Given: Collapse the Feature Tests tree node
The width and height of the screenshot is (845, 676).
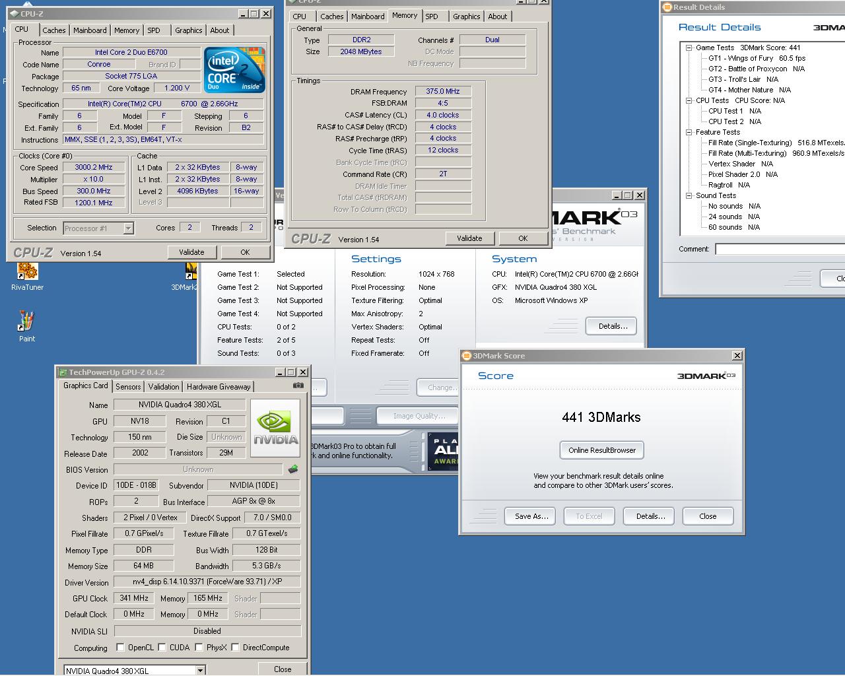Looking at the screenshot, I should coord(689,132).
